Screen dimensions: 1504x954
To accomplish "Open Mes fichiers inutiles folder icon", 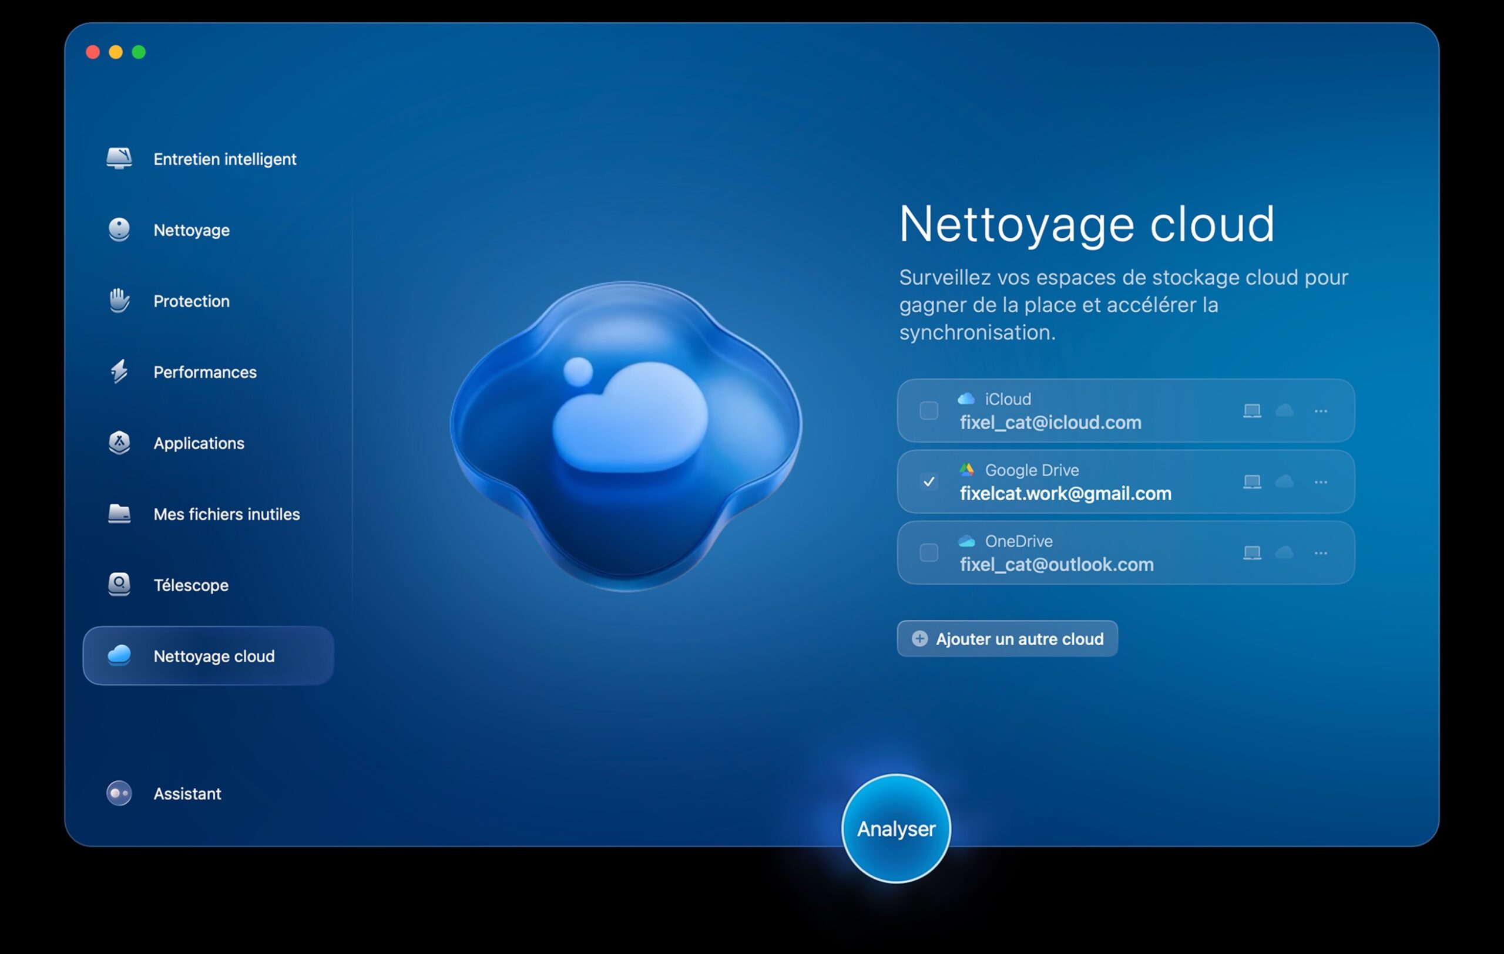I will click(119, 514).
